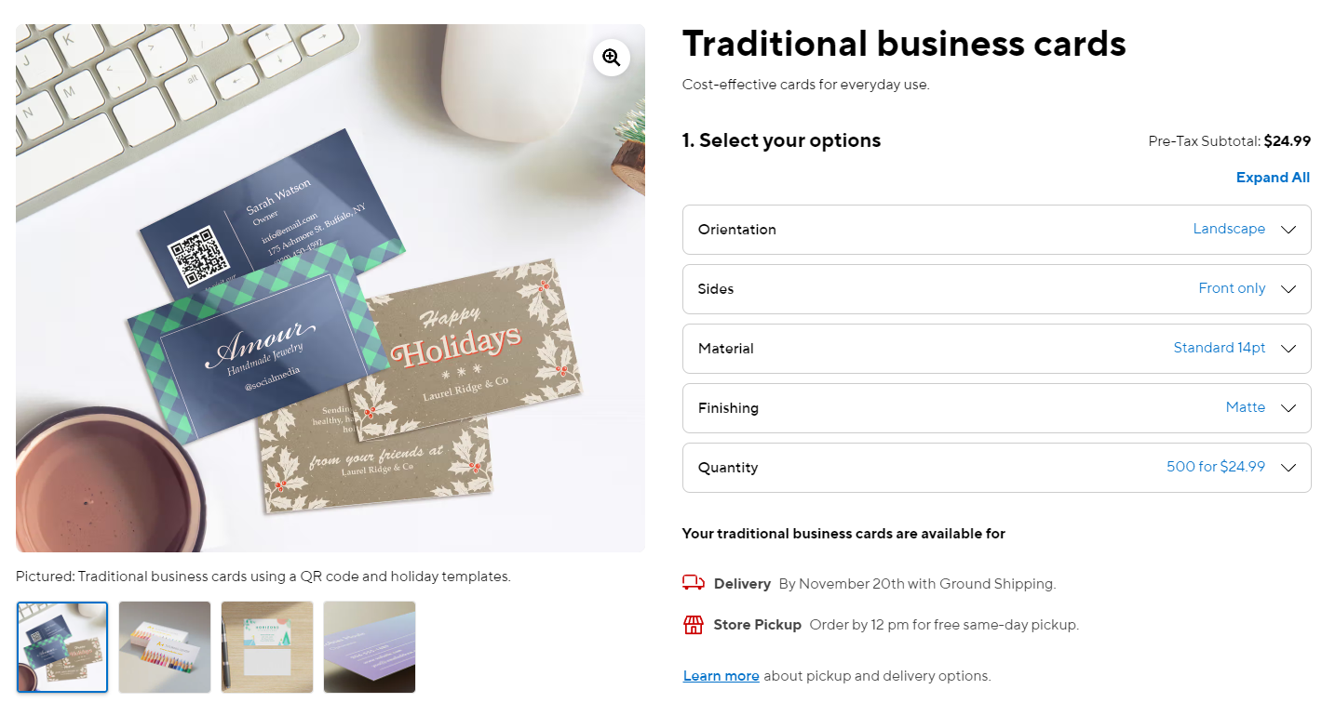Image resolution: width=1335 pixels, height=716 pixels.
Task: Click the Sides chevron arrow
Action: coord(1288,289)
